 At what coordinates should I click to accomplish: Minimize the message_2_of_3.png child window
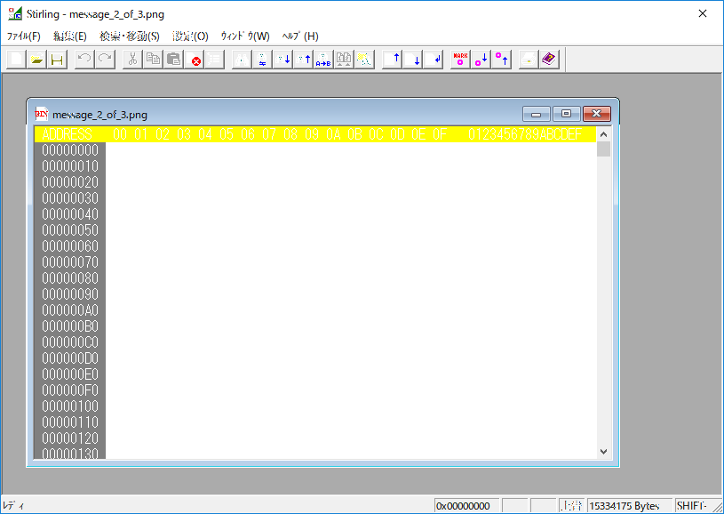pyautogui.click(x=536, y=114)
